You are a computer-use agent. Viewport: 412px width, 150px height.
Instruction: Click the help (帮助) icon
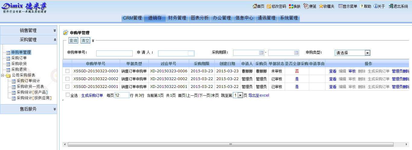coord(362,6)
